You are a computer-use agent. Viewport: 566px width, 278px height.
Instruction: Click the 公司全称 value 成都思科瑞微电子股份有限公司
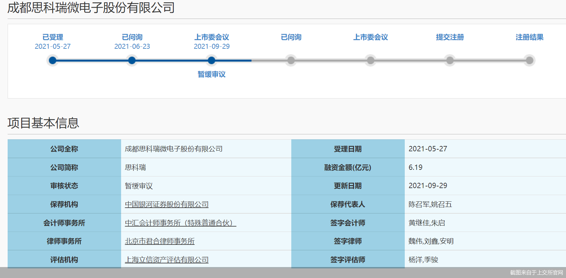click(174, 149)
